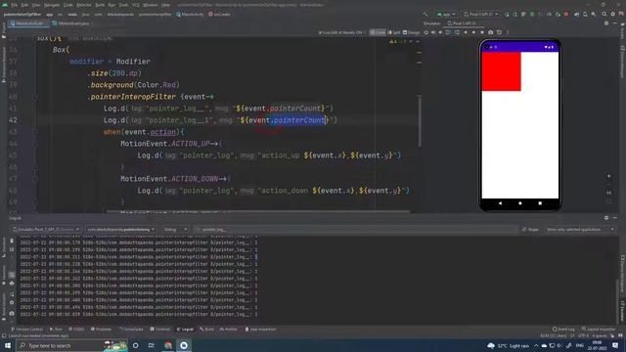
Task: Click the Search Everywhere magnifier icon
Action: 604,14
